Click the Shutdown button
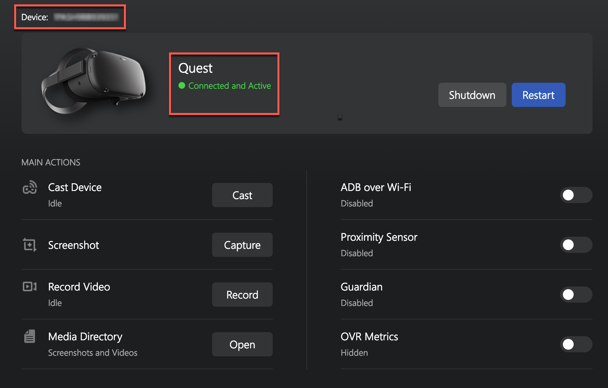This screenshot has height=388, width=608. (472, 95)
